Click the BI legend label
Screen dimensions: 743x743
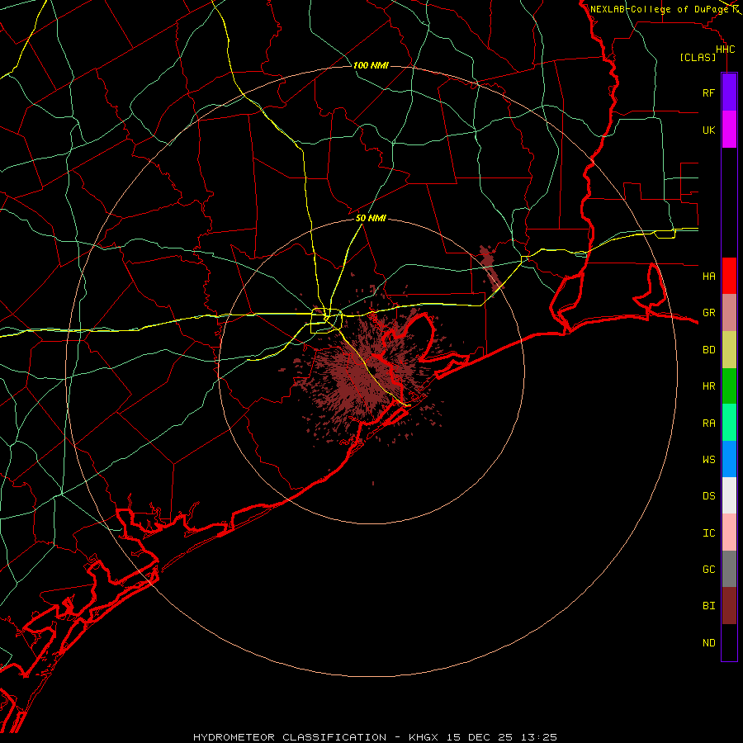coord(708,606)
